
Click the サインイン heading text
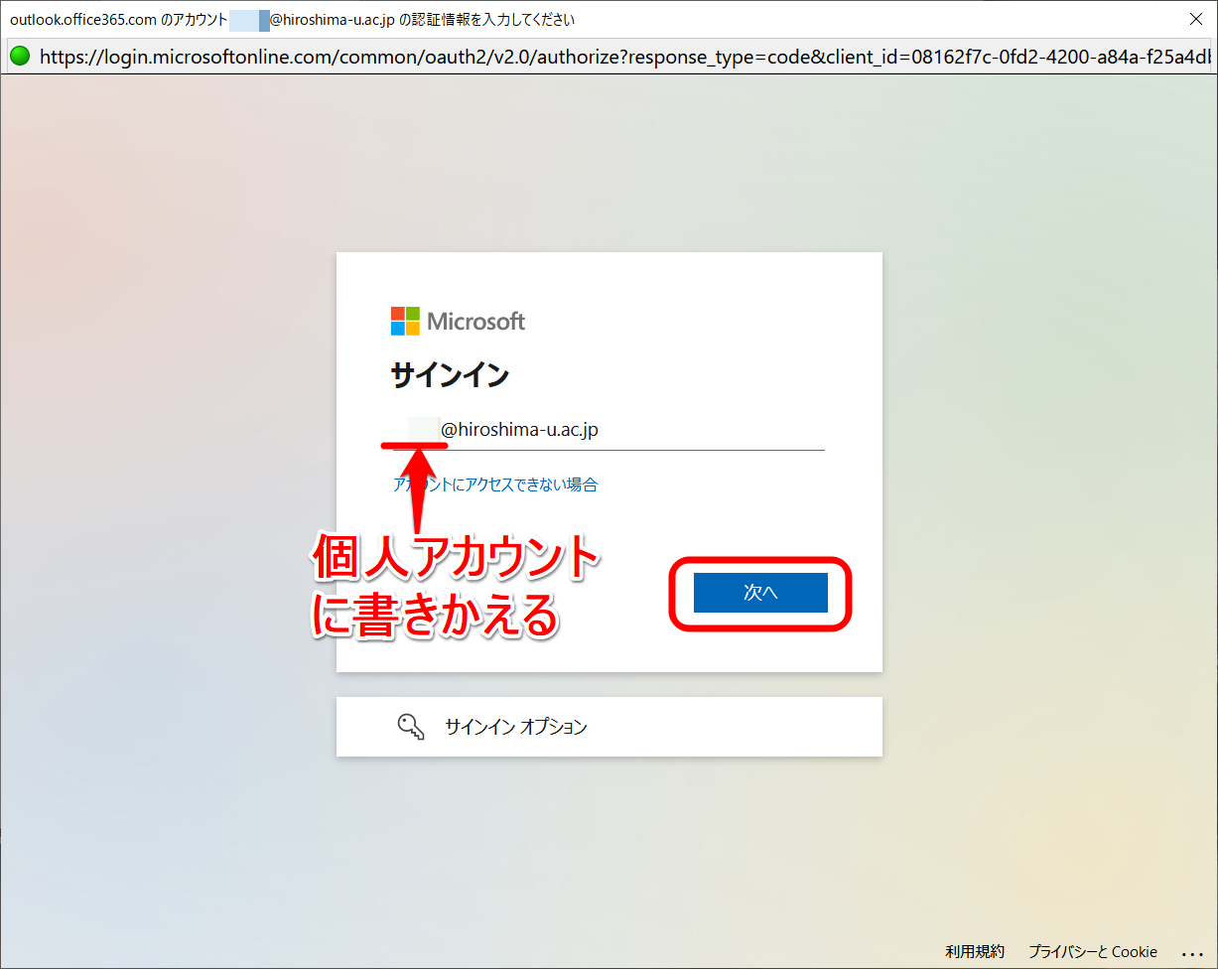click(450, 375)
